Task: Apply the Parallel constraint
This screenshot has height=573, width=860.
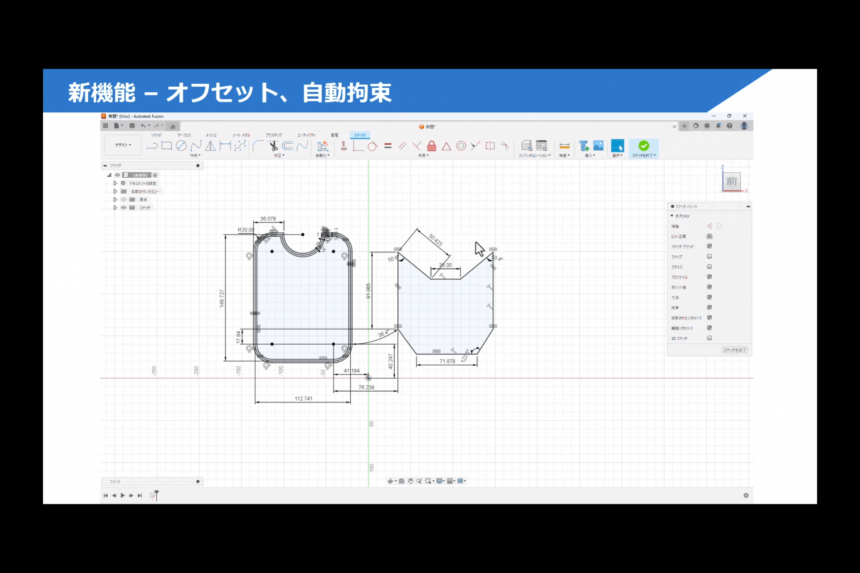Action: (x=402, y=146)
